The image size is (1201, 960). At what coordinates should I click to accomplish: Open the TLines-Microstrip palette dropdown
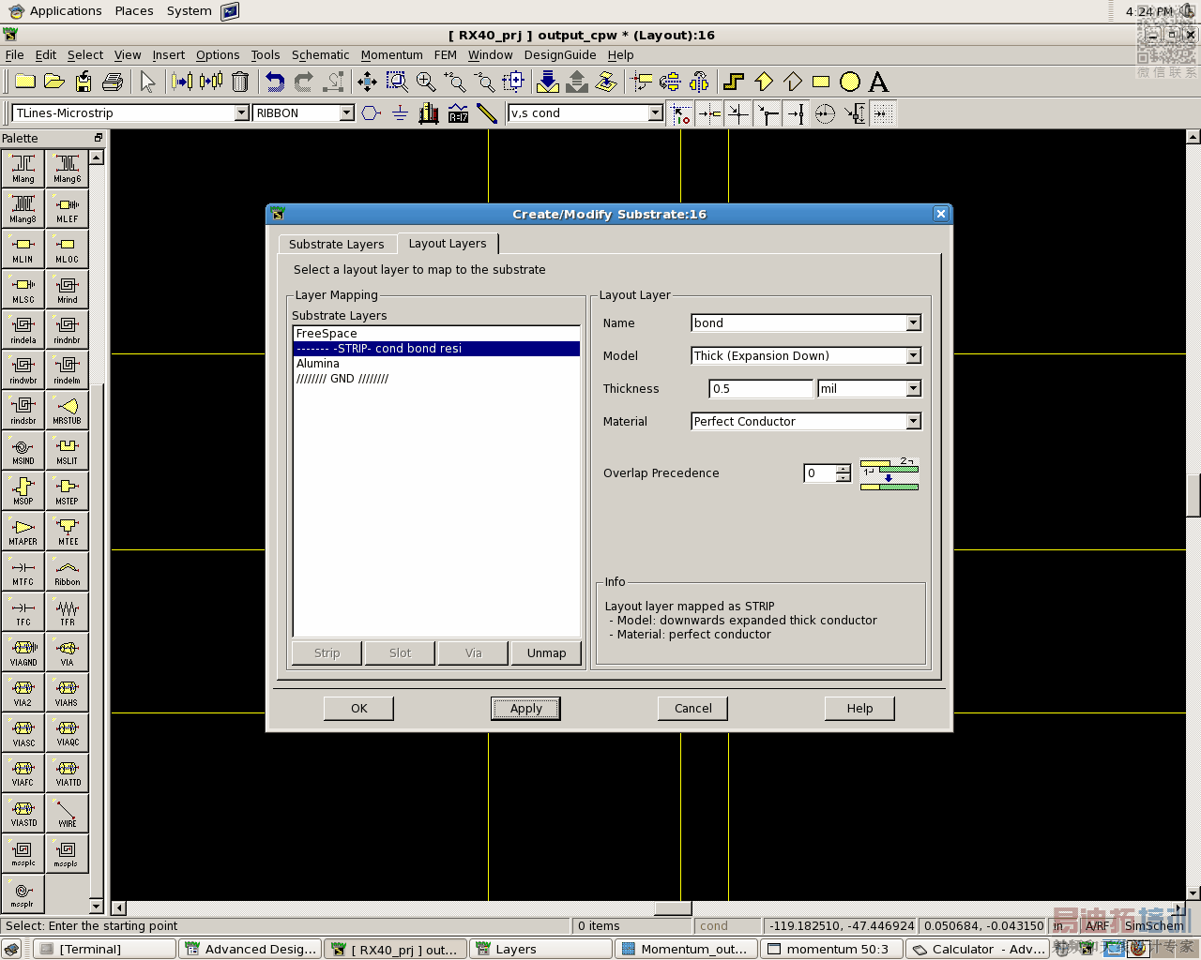coord(241,113)
